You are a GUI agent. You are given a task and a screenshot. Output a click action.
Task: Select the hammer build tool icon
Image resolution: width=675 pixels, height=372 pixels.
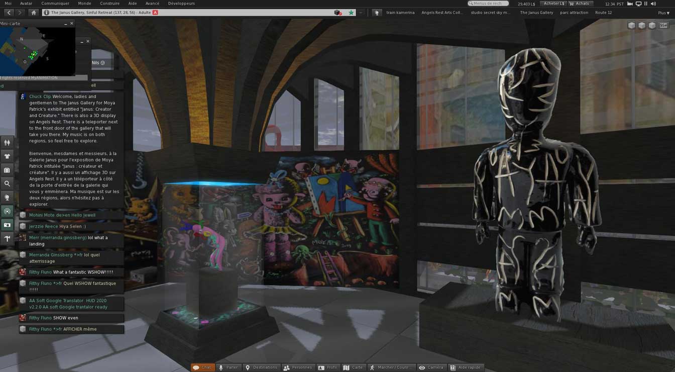[x=7, y=239]
